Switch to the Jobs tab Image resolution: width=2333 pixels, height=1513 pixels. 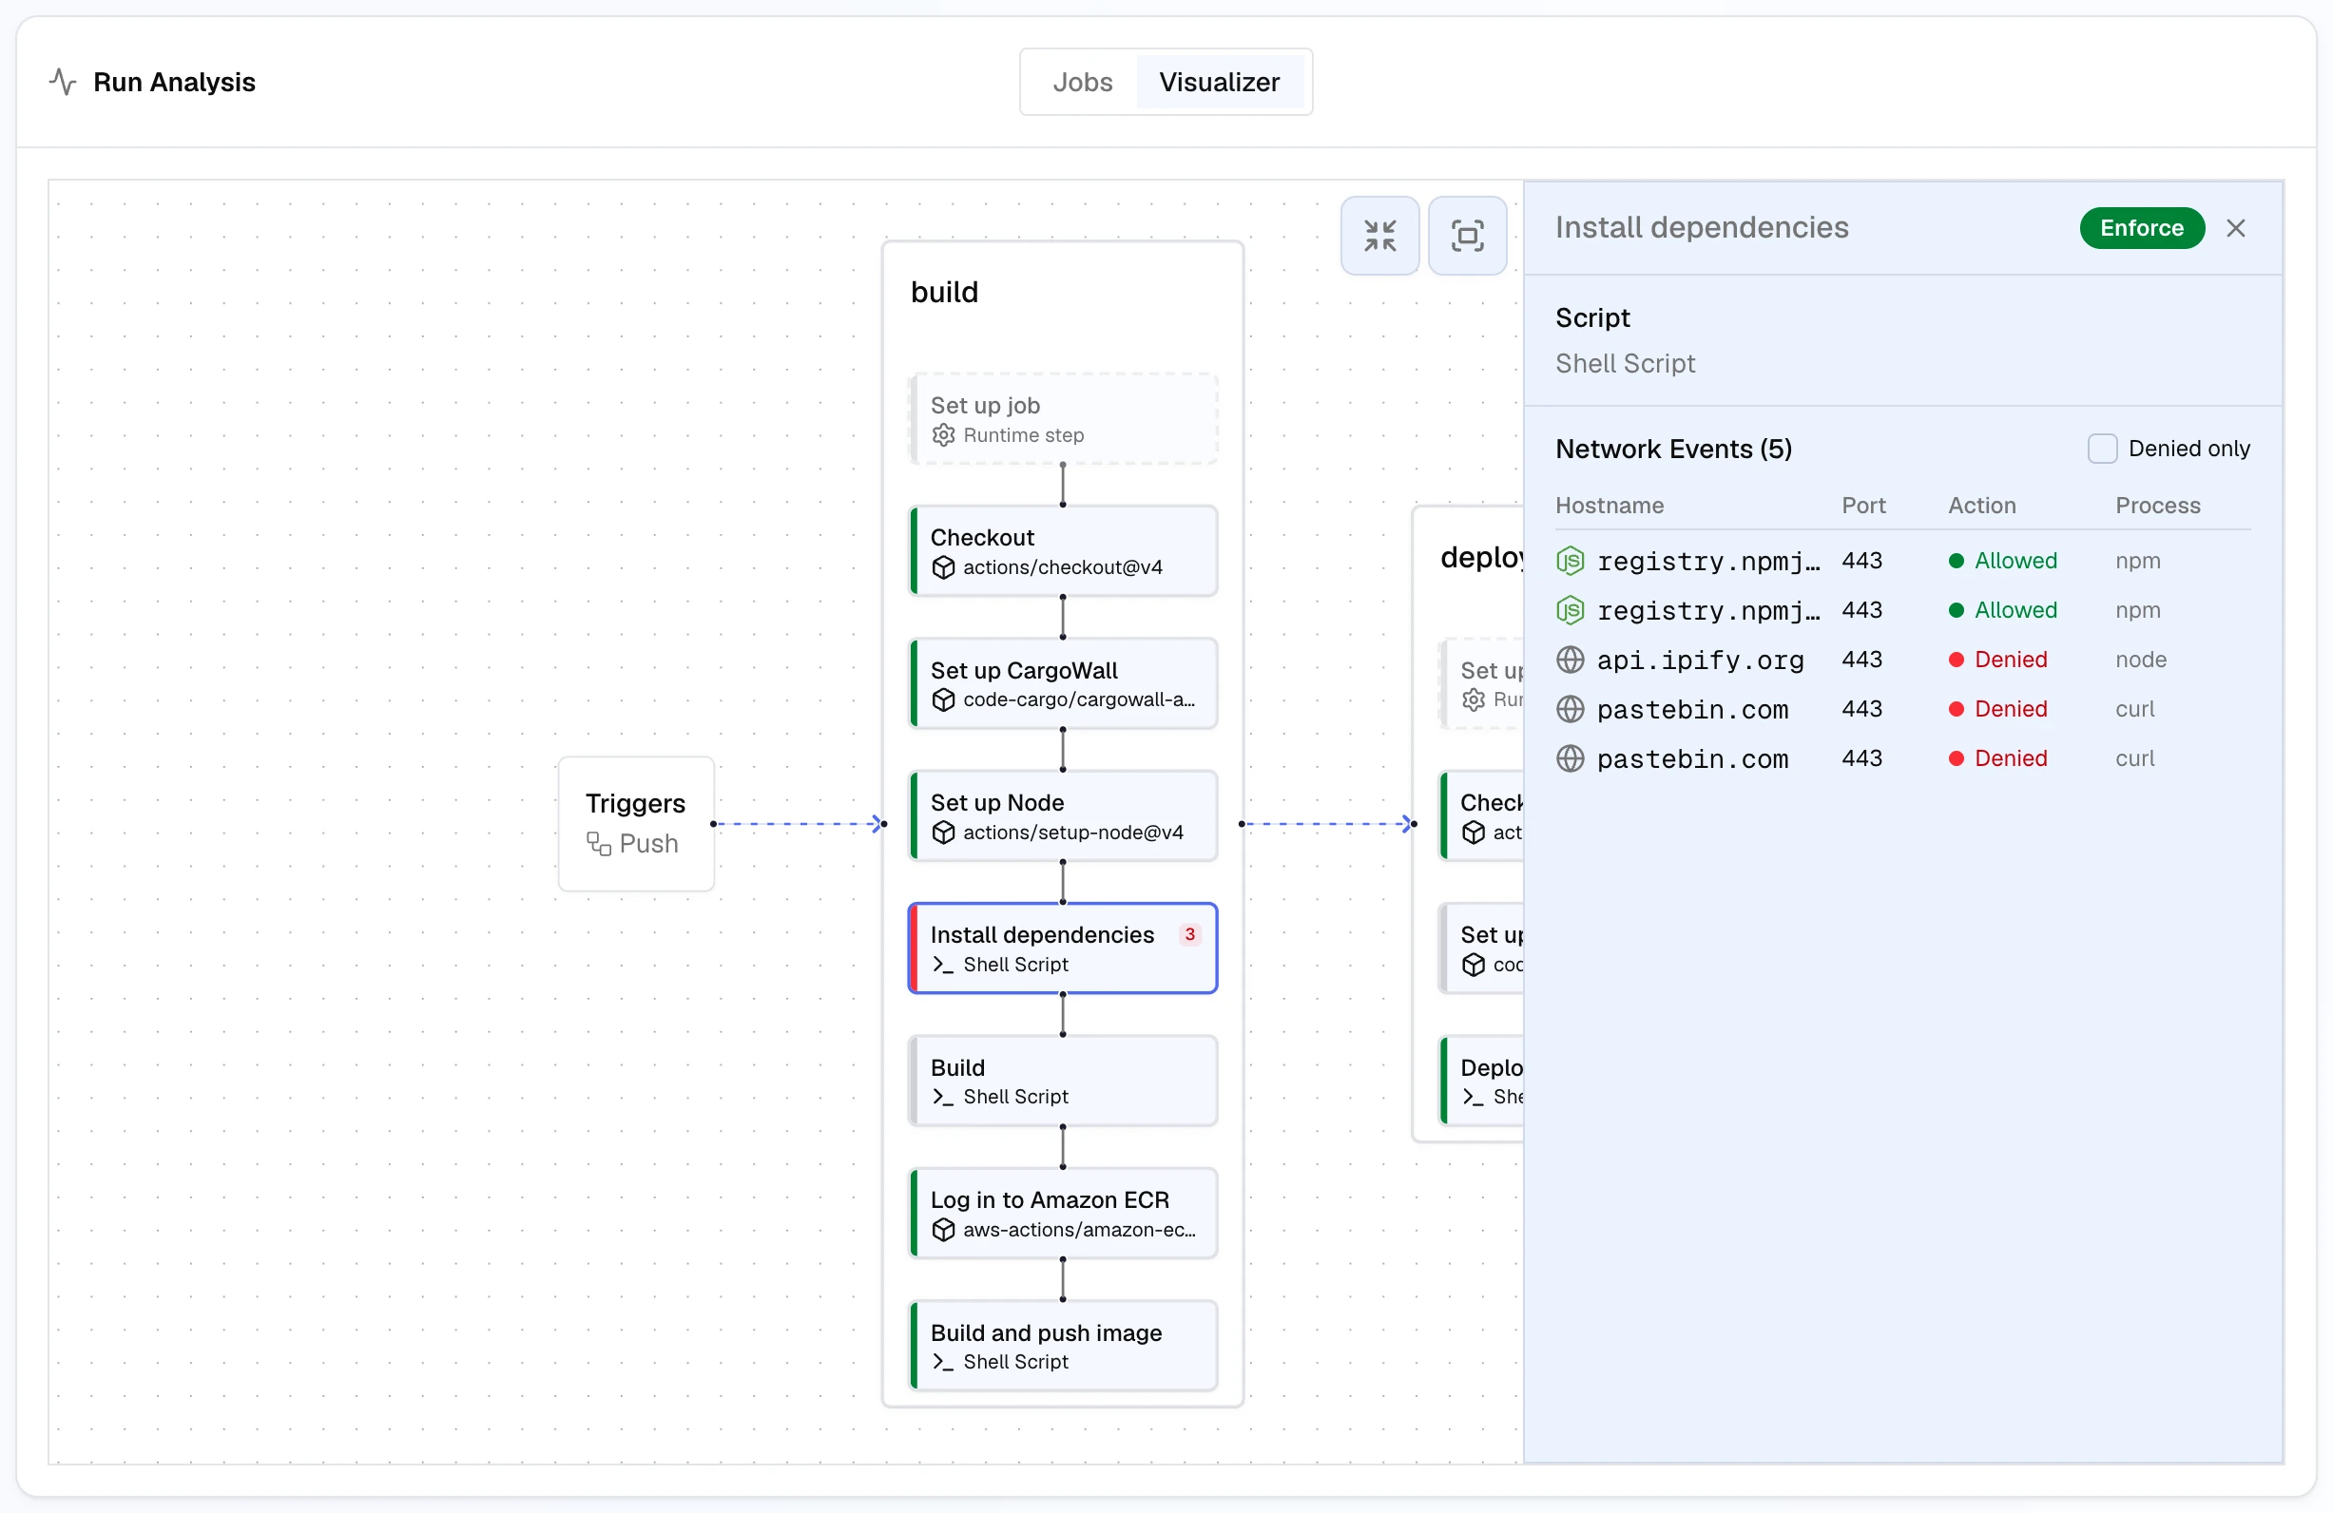1082,82
